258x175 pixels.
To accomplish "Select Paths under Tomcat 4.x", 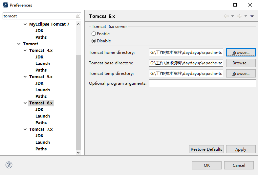I will 41,70.
